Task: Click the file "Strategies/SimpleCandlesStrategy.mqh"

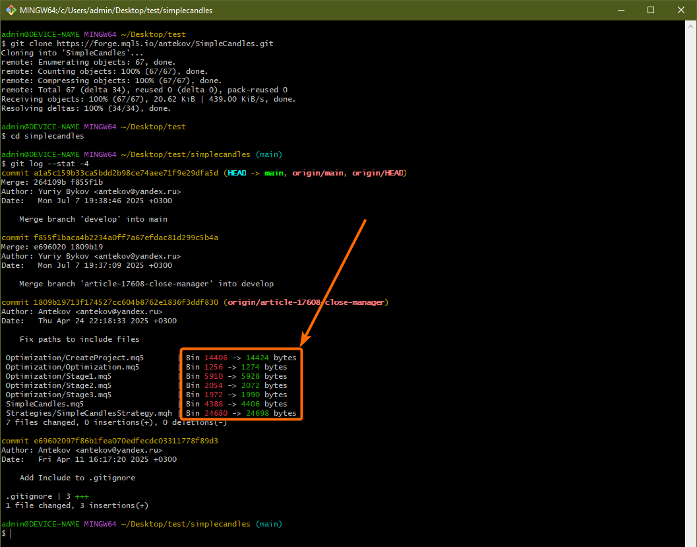Action: tap(89, 413)
